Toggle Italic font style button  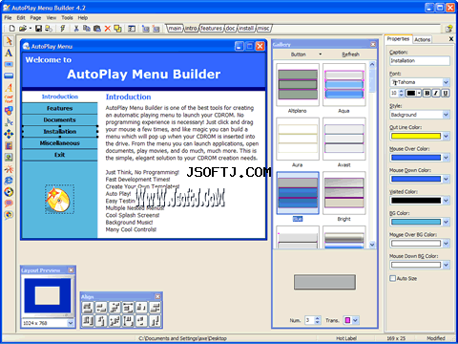point(436,93)
